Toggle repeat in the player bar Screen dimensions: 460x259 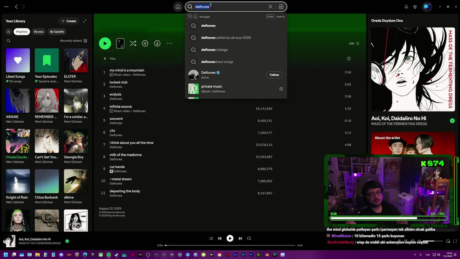pos(249,238)
